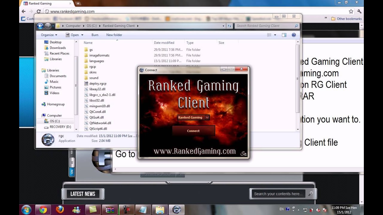Viewport: 383px width, 215px height.
Task: Click the Search Ranked Gaming Client field
Action: pos(267,26)
